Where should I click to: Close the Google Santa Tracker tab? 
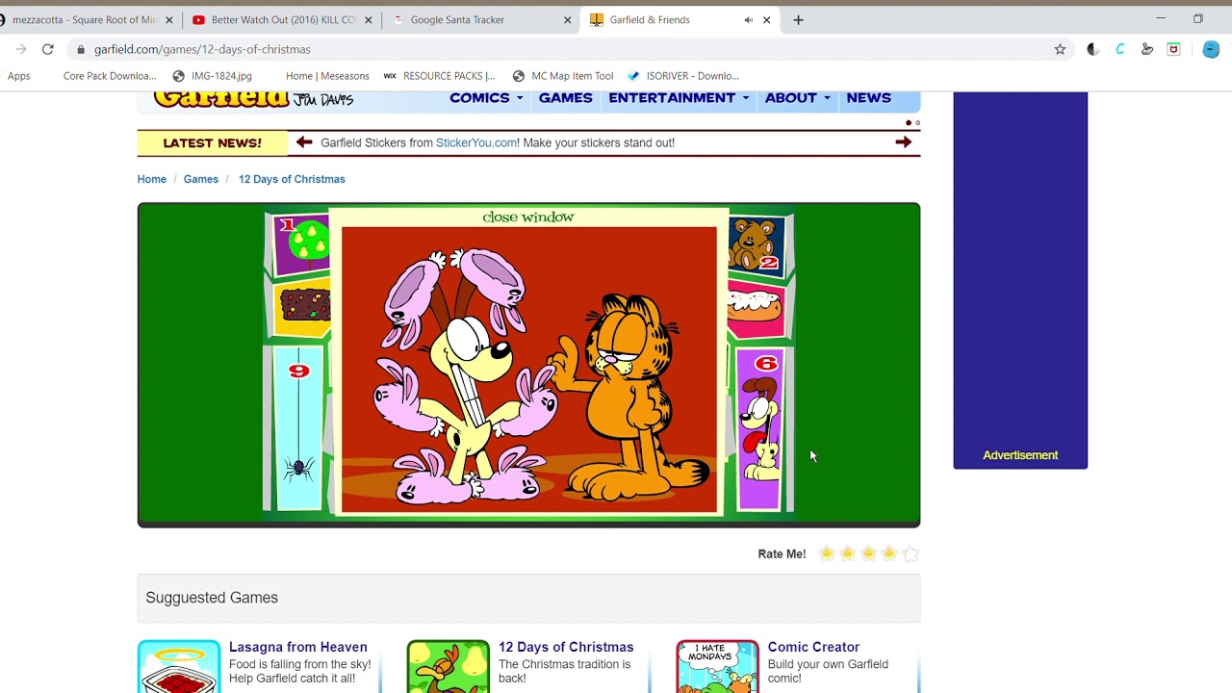pos(567,19)
